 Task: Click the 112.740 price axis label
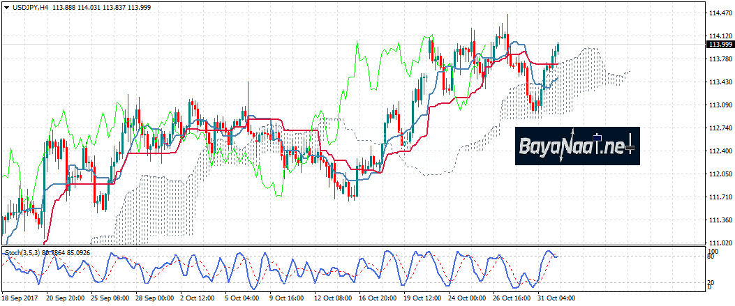(x=720, y=128)
